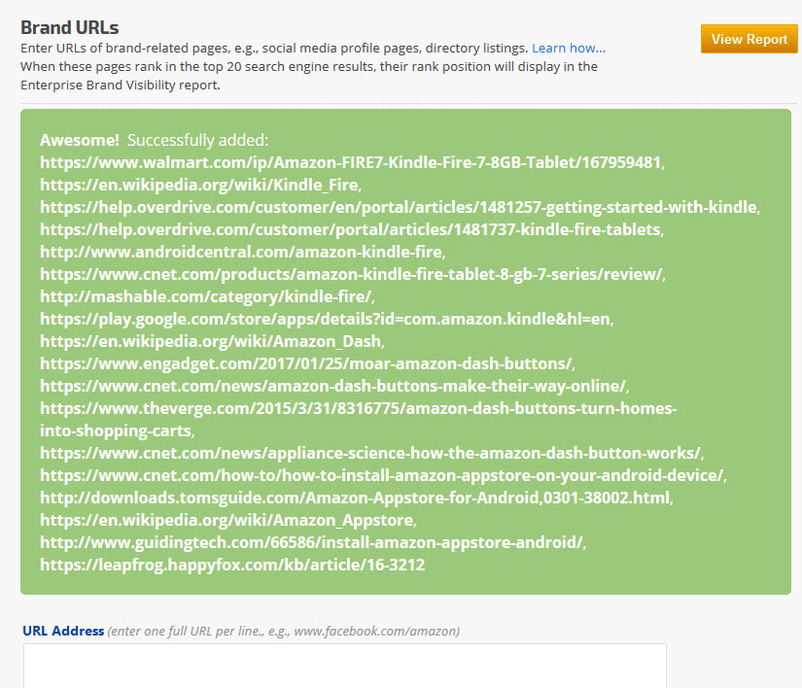Select the Wikipedia Kindle_Fire URL
Screen dimensions: 802x688
tap(200, 185)
